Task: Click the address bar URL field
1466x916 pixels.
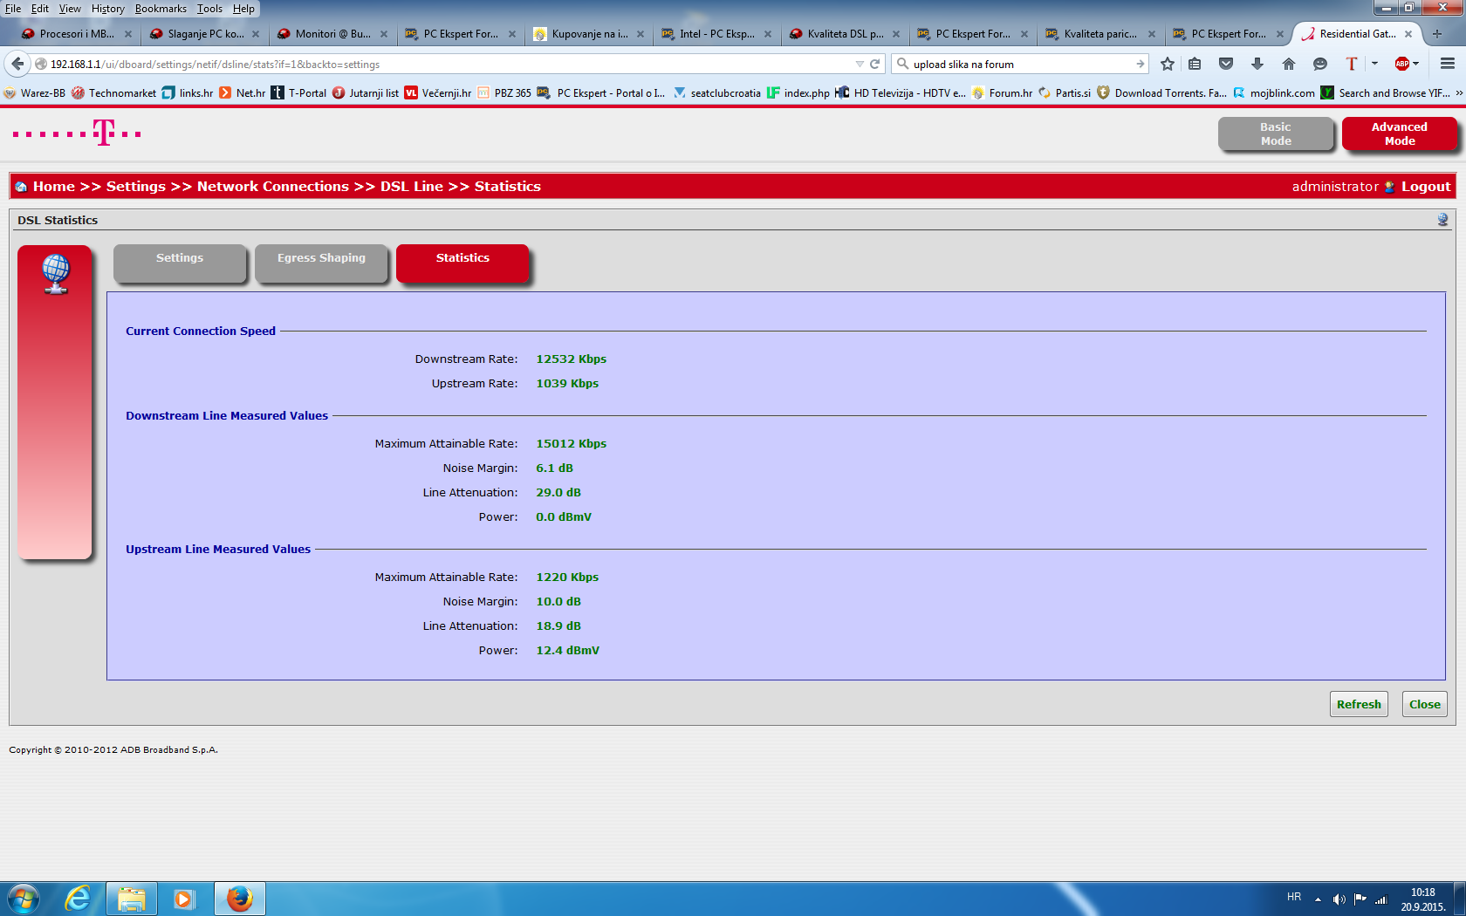Action: (x=449, y=64)
